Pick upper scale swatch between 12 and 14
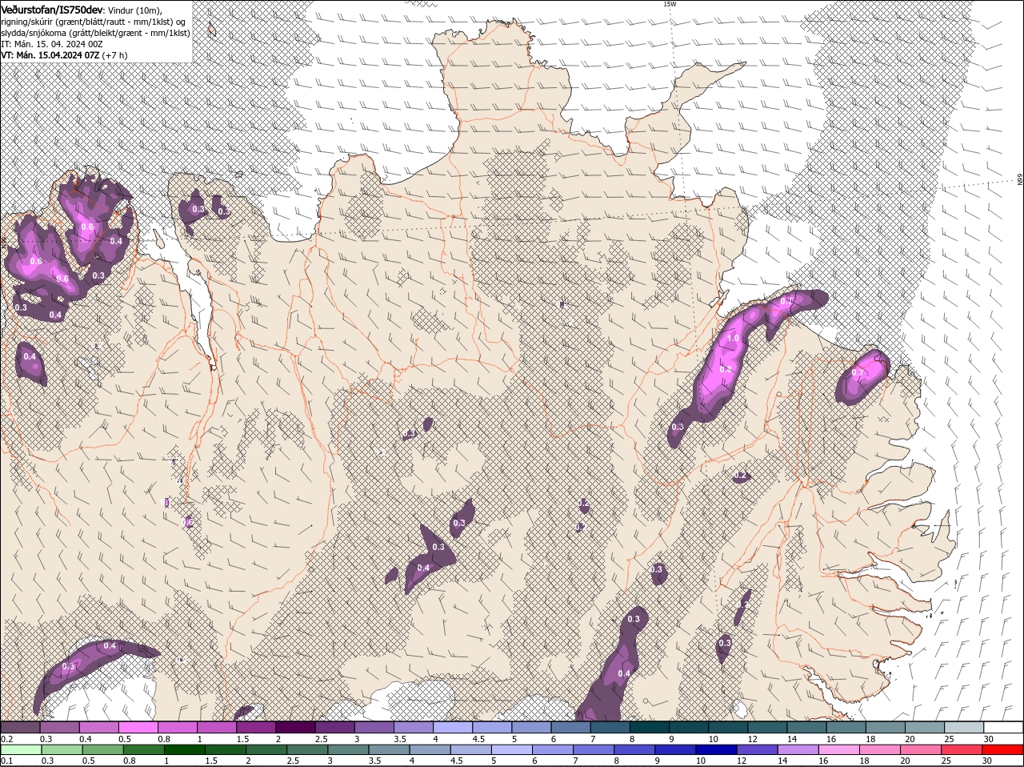 click(767, 727)
